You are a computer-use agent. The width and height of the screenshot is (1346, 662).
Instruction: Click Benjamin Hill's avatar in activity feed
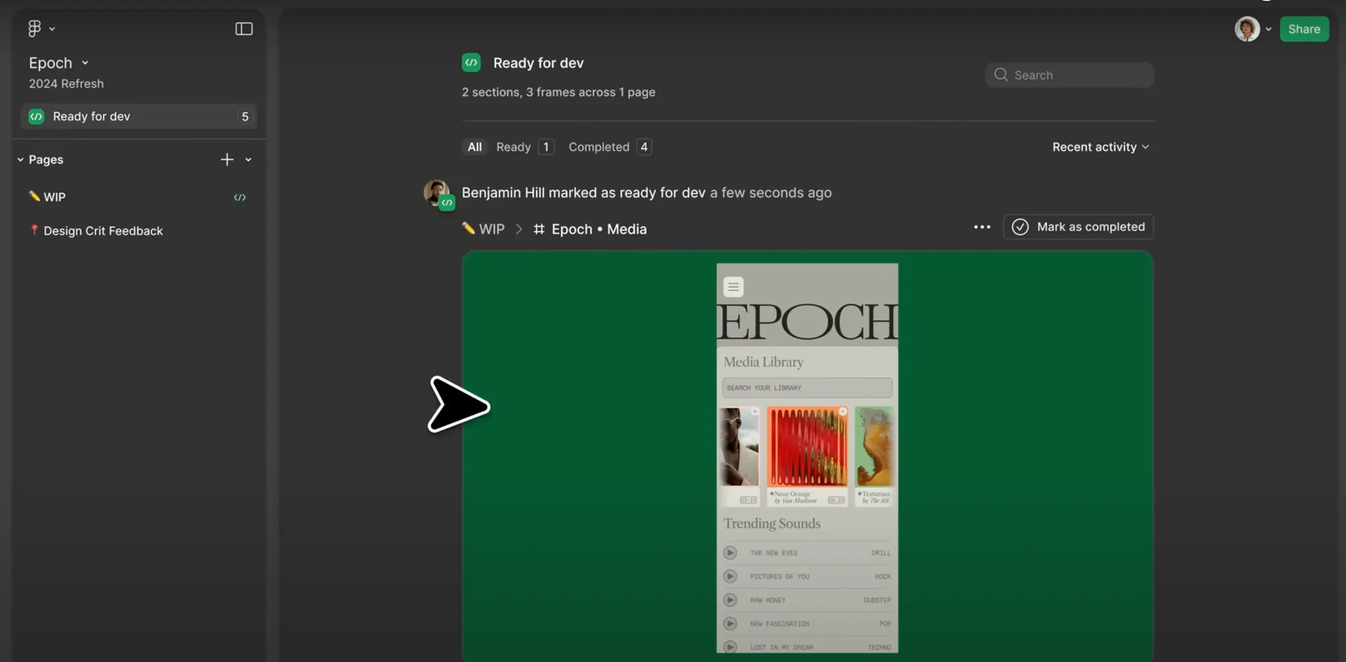437,193
